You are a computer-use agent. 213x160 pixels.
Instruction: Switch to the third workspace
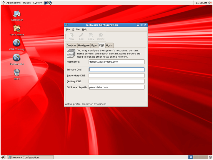point(201,157)
